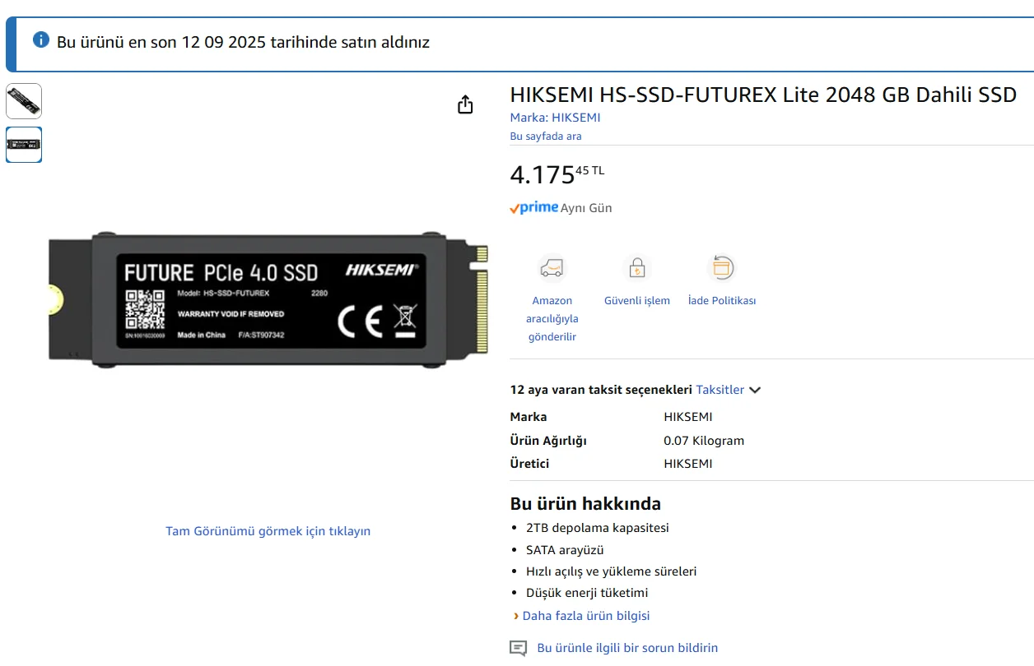Click the main SSD product image
This screenshot has width=1034, height=666.
point(268,298)
